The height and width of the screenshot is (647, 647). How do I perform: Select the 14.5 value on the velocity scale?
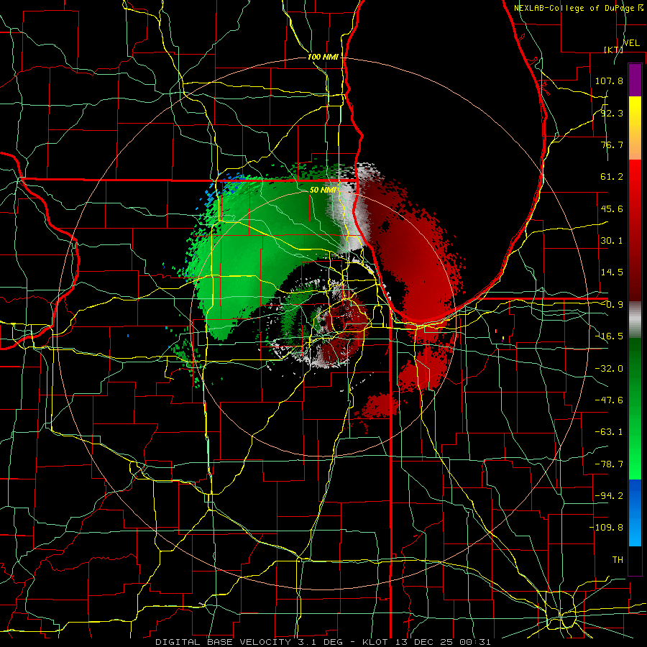612,272
